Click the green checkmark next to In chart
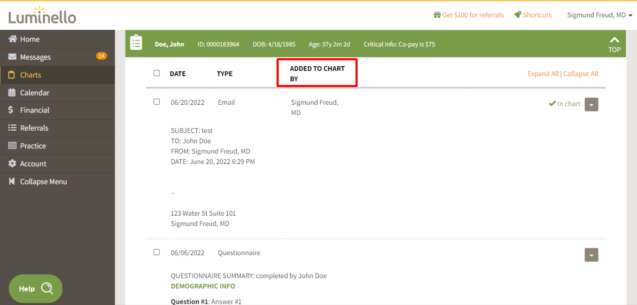 552,104
